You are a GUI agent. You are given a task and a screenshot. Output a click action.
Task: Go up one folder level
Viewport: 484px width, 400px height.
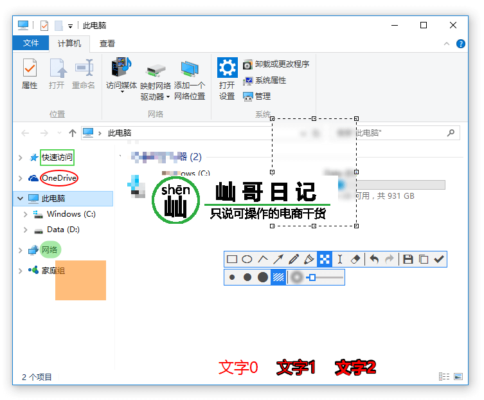click(x=73, y=133)
